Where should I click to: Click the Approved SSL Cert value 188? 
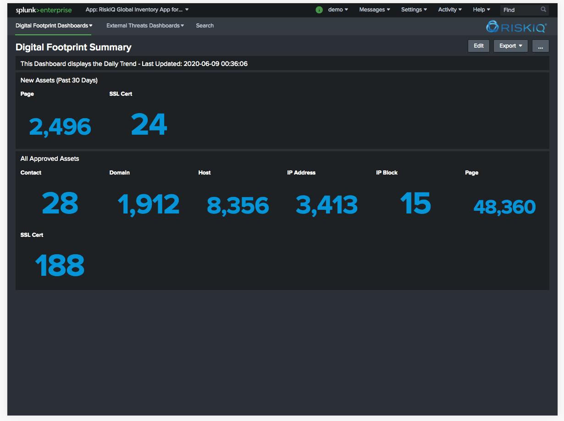click(x=60, y=266)
